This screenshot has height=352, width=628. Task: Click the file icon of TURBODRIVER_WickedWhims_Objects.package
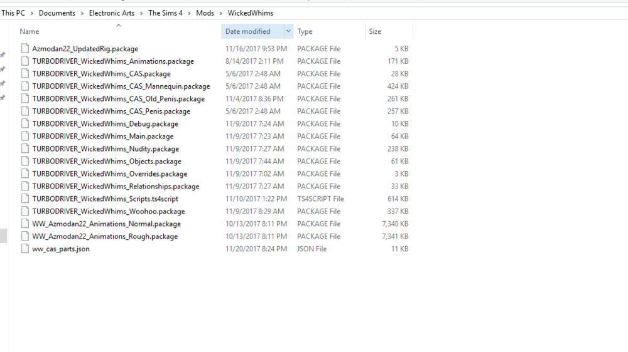(x=25, y=162)
